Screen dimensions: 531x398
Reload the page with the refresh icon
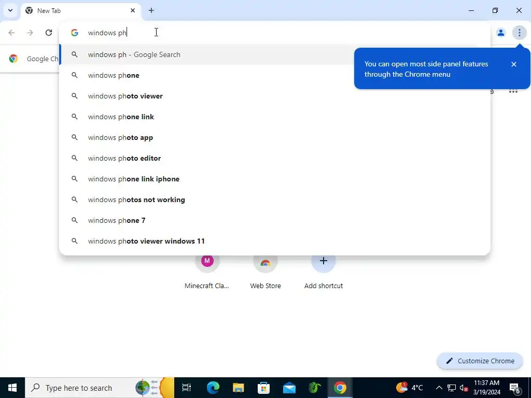49,33
